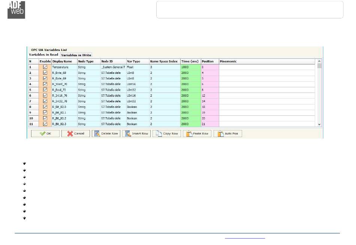Click the Delete Row icon
The width and height of the screenshot is (356, 245).
pos(97,134)
